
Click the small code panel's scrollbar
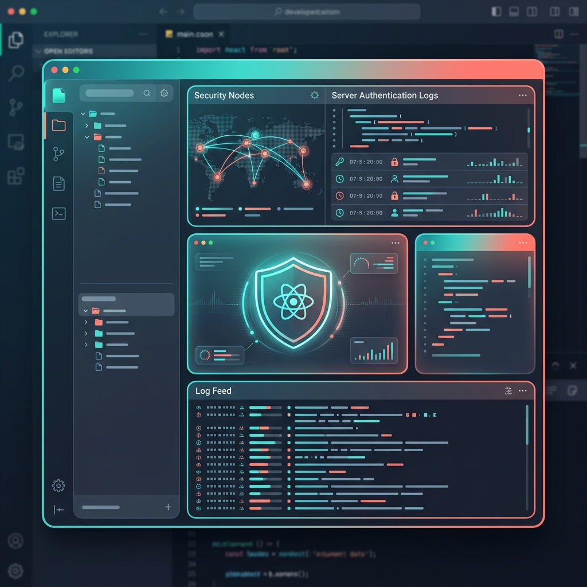[529, 277]
